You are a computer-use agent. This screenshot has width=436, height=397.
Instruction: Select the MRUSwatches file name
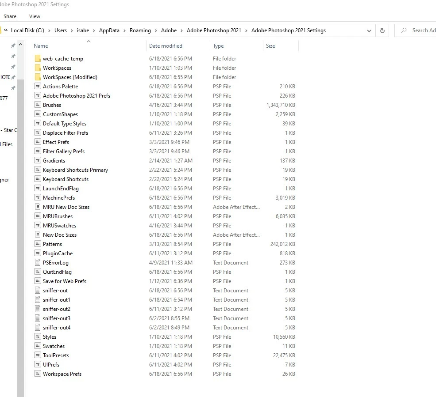coord(59,225)
